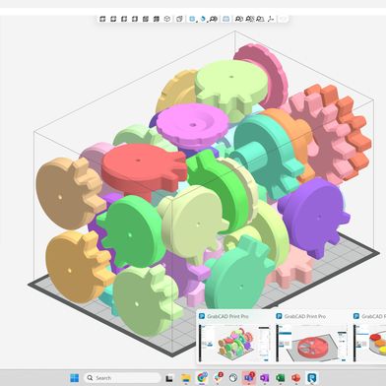Open Microsoft Teams from the taskbar

tap(248, 378)
